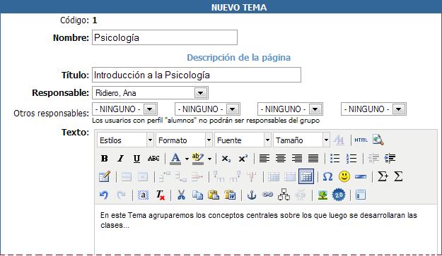This screenshot has height=256, width=442.
Task: Click the Nombre field containing Psicología
Action: 165,37
